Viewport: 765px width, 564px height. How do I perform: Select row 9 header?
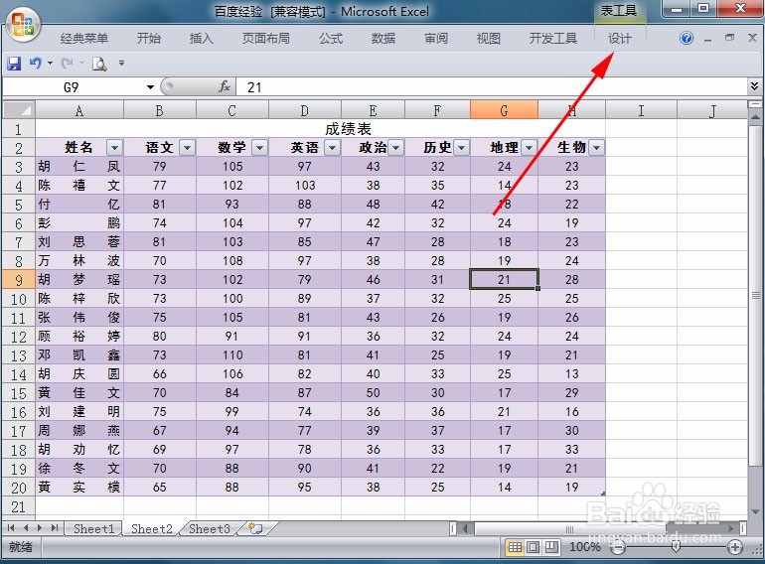tap(19, 280)
